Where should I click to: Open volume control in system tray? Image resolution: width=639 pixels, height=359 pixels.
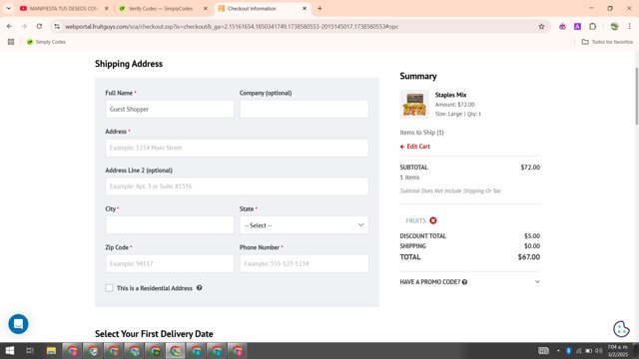click(599, 351)
